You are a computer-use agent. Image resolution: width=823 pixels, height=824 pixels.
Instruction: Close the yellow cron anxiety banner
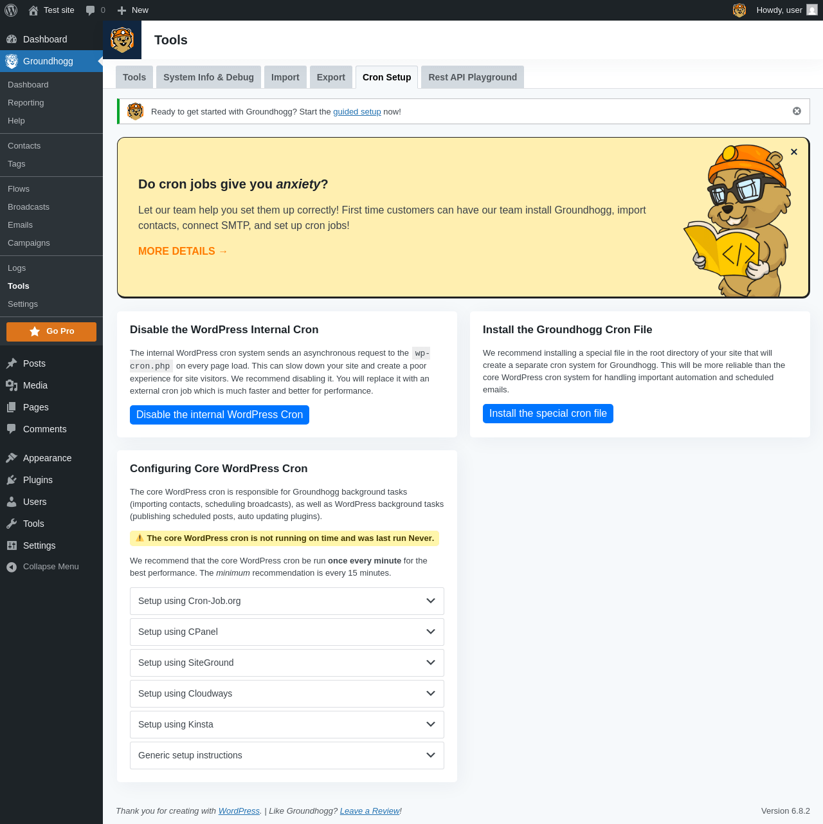794,152
